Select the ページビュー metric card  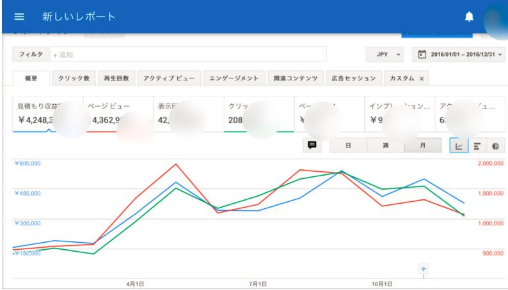[x=117, y=113]
